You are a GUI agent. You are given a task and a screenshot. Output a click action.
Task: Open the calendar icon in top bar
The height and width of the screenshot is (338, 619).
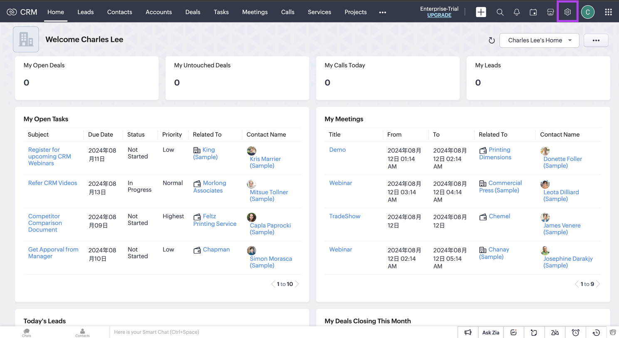(533, 12)
